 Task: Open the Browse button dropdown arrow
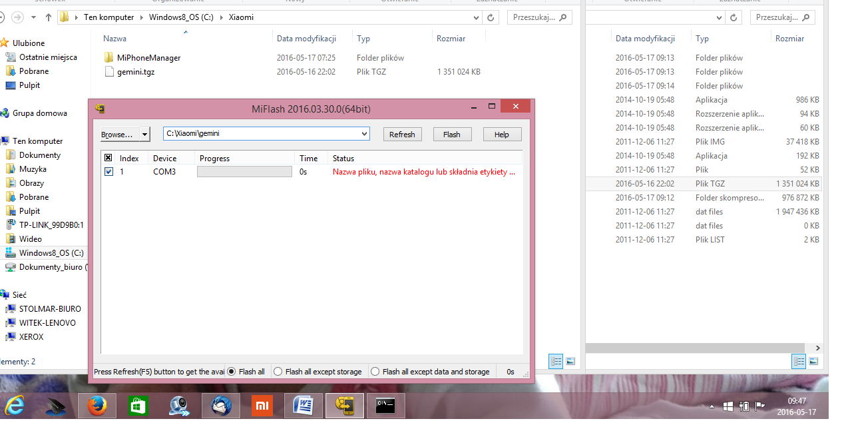tap(145, 135)
